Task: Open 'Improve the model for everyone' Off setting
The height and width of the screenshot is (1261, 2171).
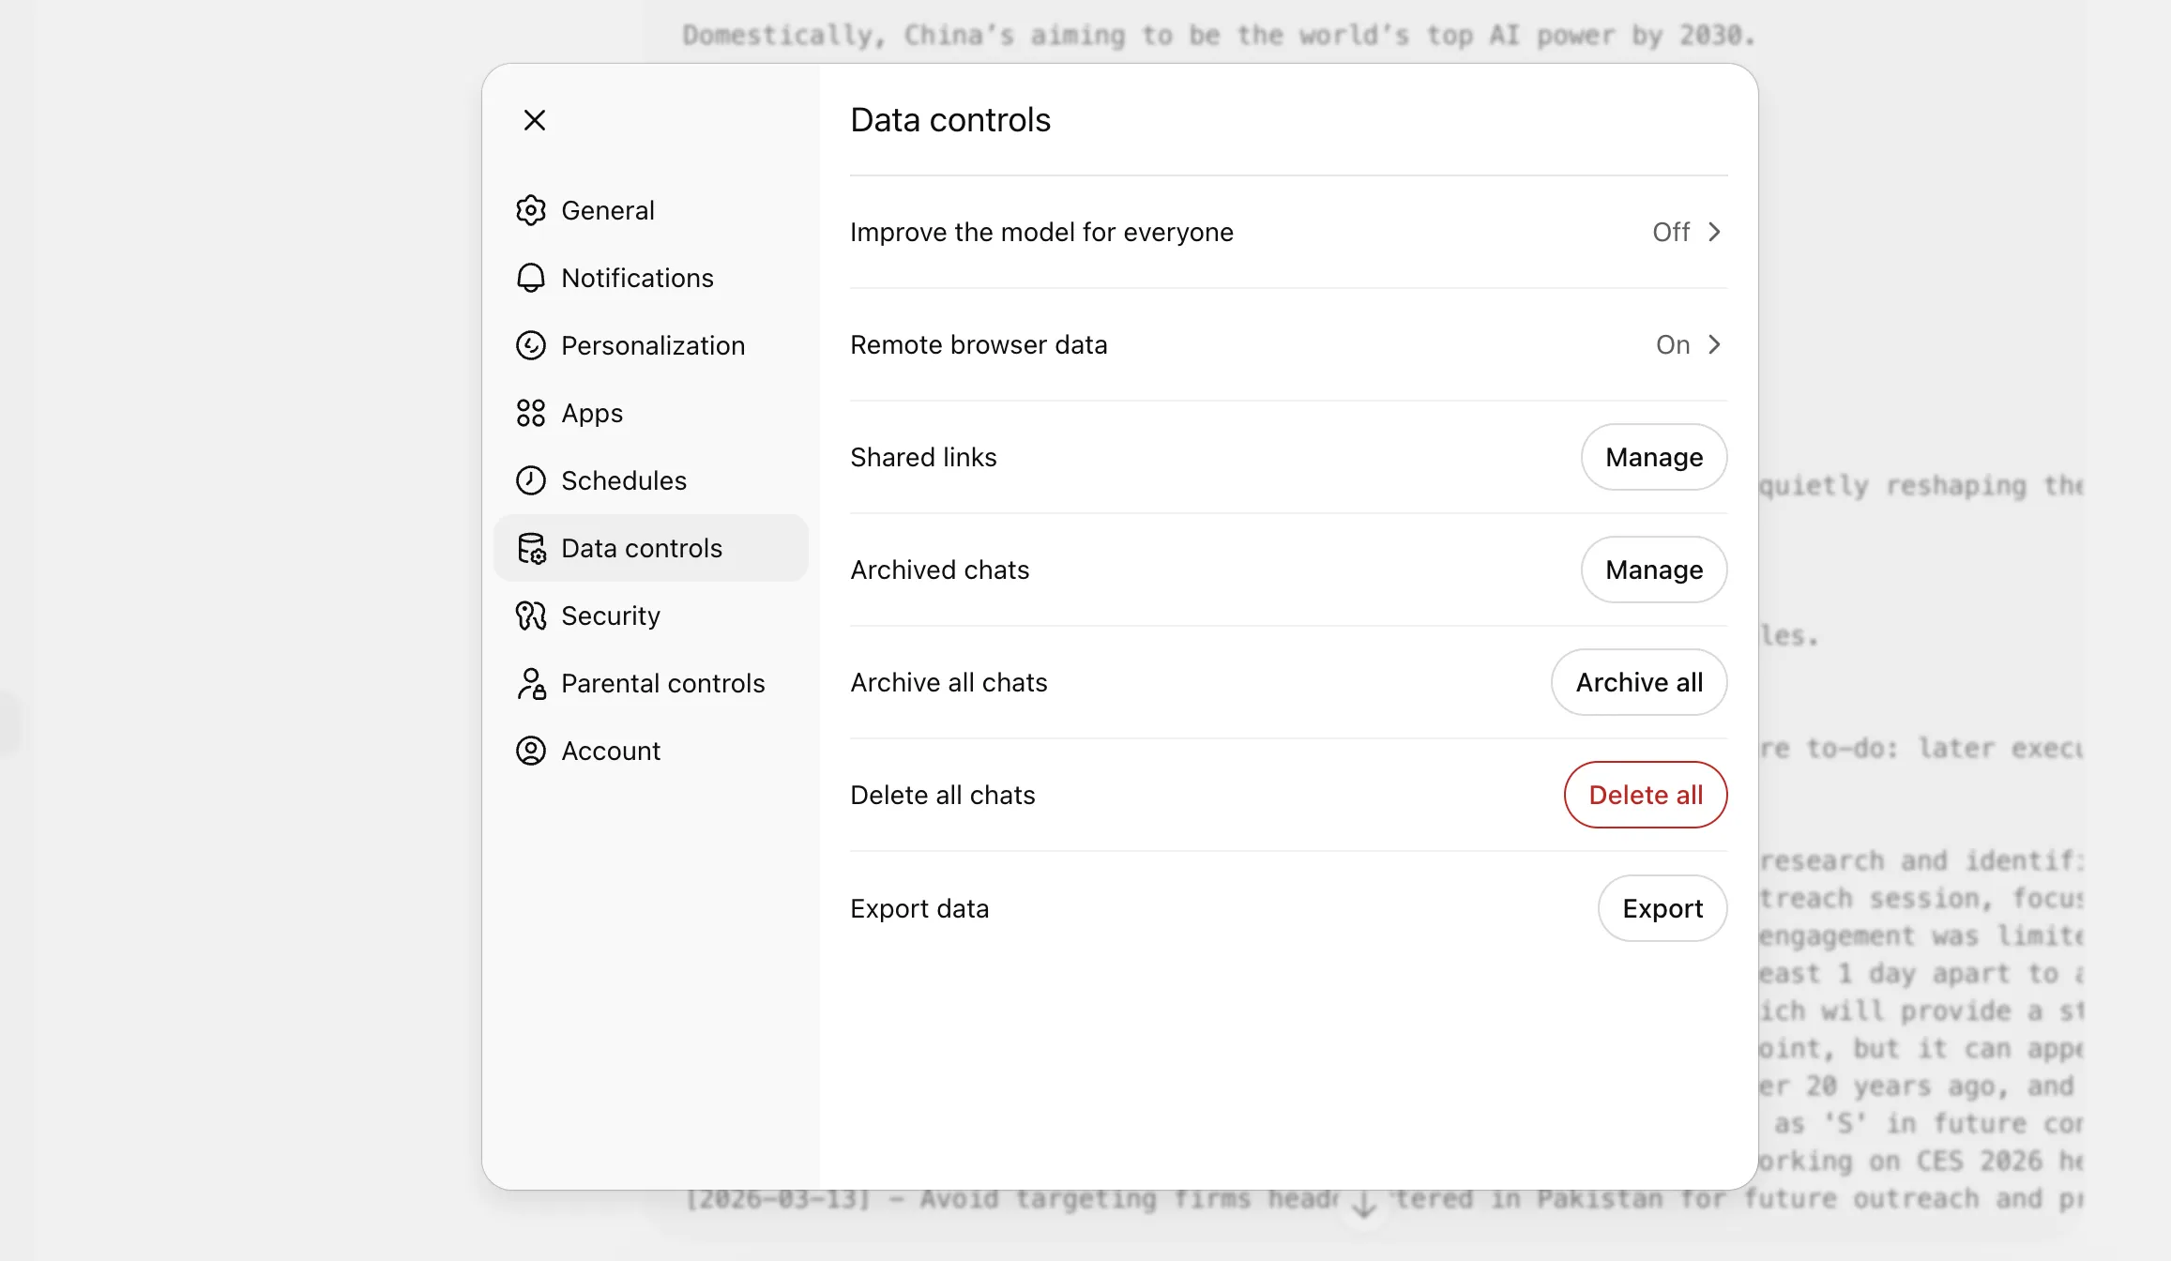Action: coord(1671,232)
